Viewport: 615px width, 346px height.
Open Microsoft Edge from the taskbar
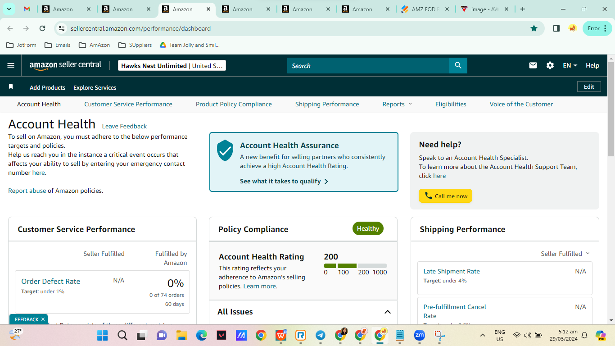pyautogui.click(x=201, y=335)
